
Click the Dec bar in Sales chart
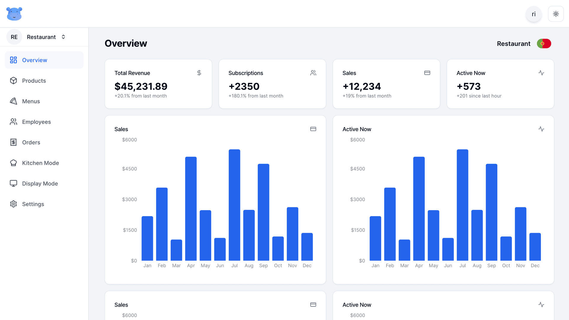pos(307,247)
